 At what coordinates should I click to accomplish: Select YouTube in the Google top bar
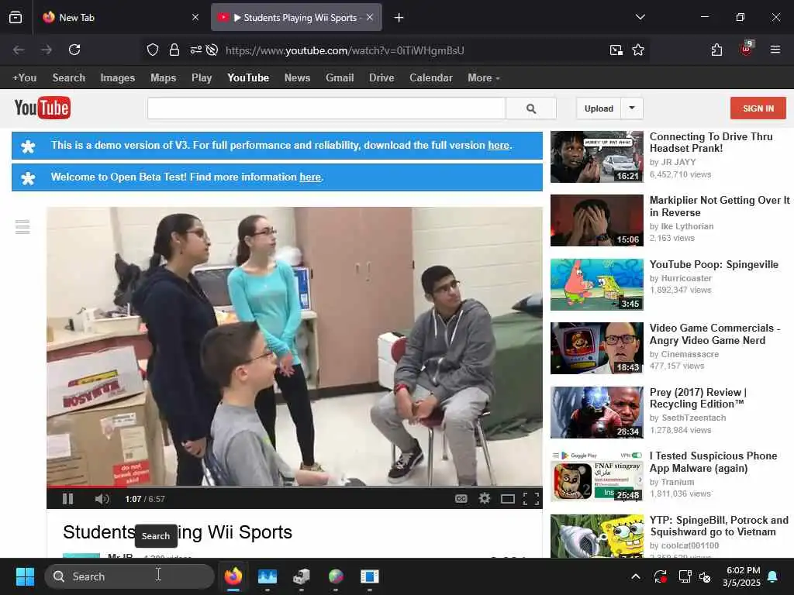(x=248, y=78)
